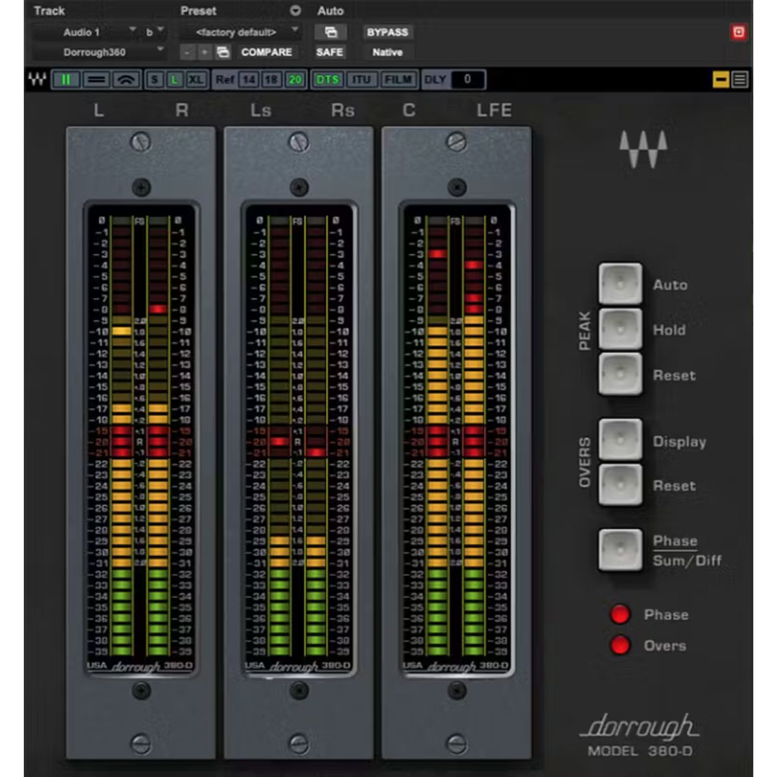Select the horizontal-lines meter display icon

(96, 79)
